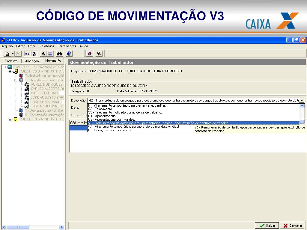Click the window's blue restore button

(296, 40)
